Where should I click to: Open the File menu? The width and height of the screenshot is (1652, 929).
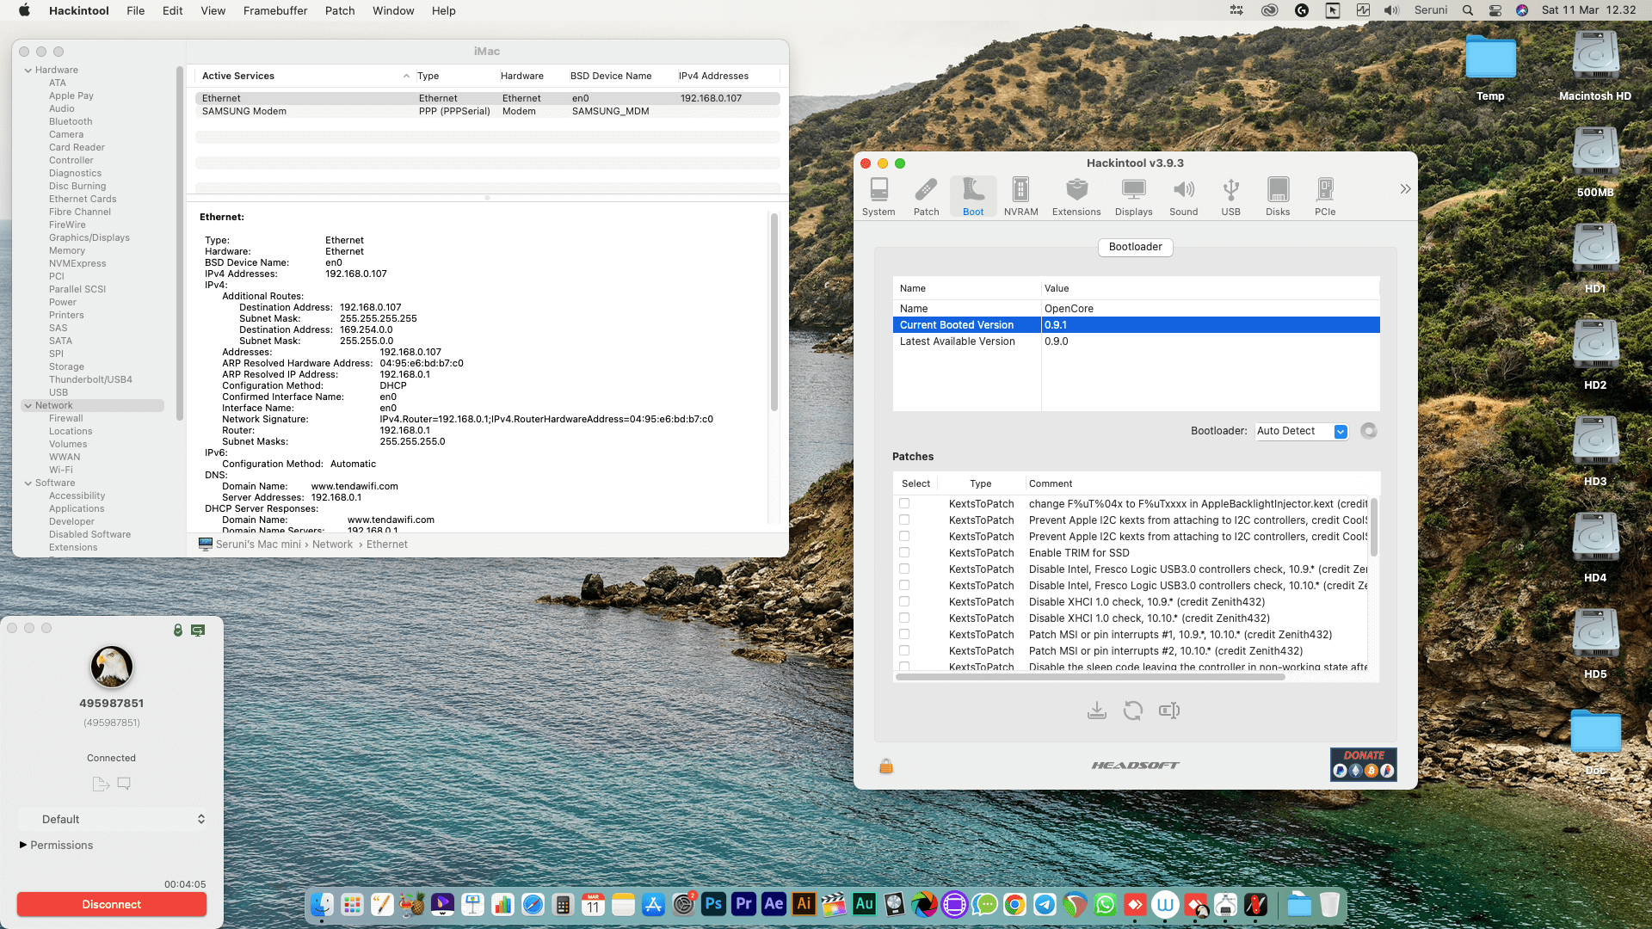pyautogui.click(x=135, y=10)
